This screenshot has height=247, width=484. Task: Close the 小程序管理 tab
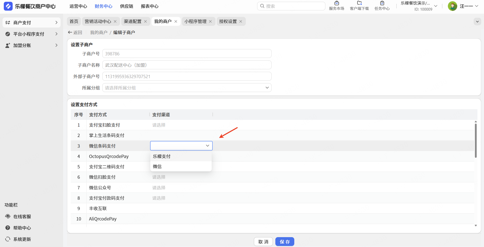pyautogui.click(x=210, y=21)
